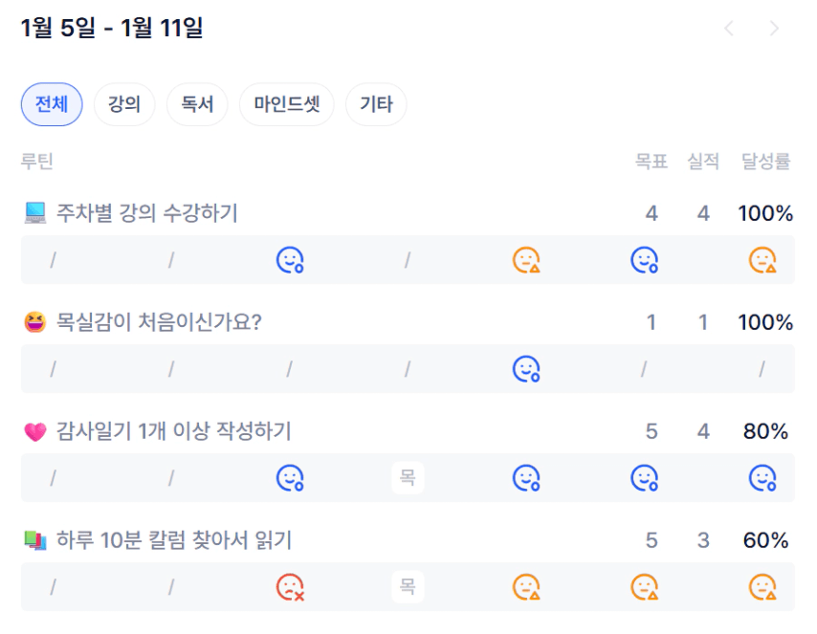
Task: Click the blue smiley in 목실감 row
Action: click(526, 368)
